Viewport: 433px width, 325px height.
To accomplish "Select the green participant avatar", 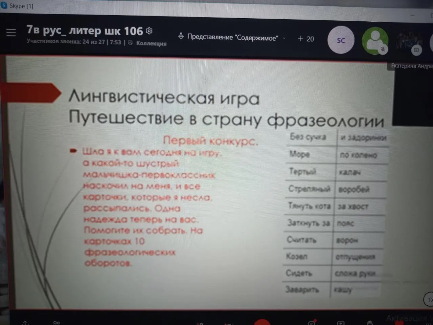I will click(375, 41).
